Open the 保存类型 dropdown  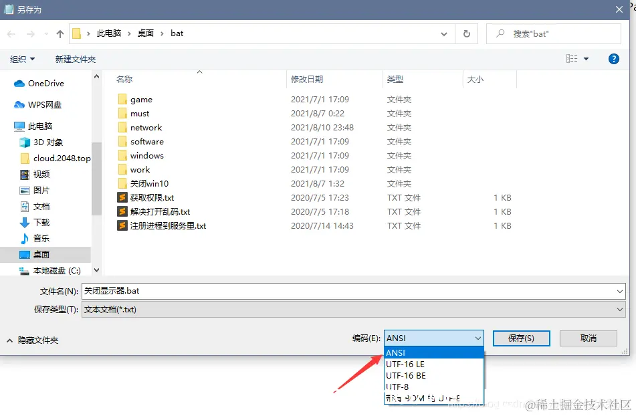click(x=353, y=310)
